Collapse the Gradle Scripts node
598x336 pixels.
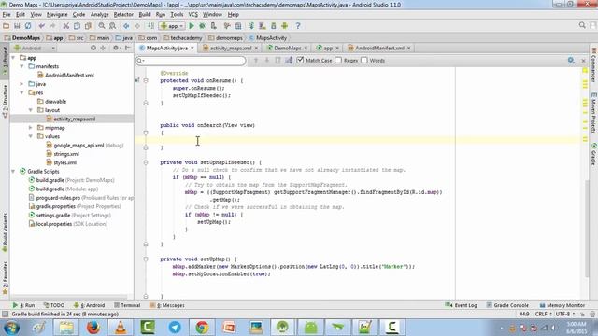coord(13,172)
